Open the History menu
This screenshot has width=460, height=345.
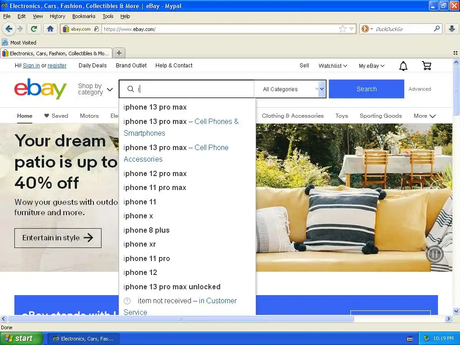pyautogui.click(x=57, y=16)
